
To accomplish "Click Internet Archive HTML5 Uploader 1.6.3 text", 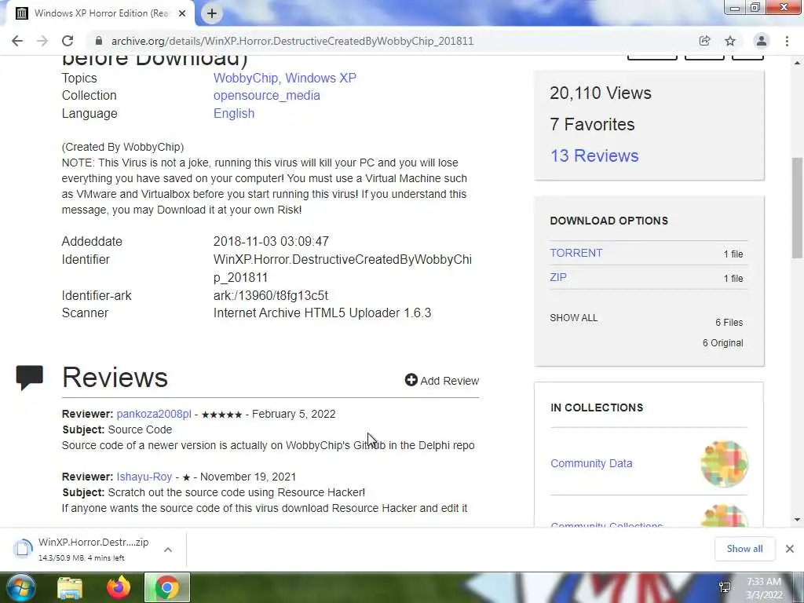I will point(323,312).
